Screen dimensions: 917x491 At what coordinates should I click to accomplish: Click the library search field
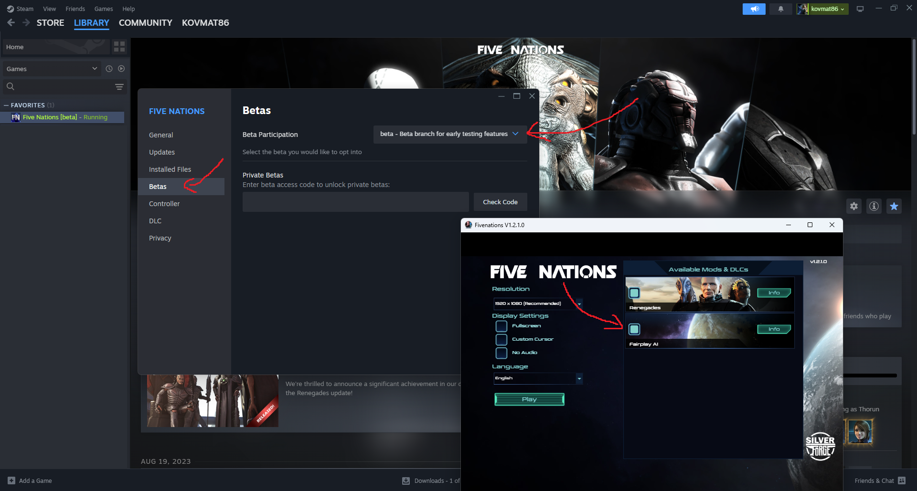65,86
